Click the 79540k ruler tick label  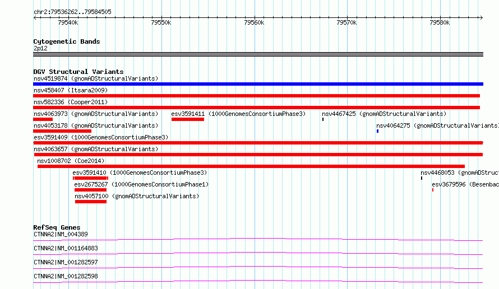coord(68,22)
